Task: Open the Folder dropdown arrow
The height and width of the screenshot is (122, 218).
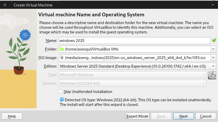Action: point(213,49)
